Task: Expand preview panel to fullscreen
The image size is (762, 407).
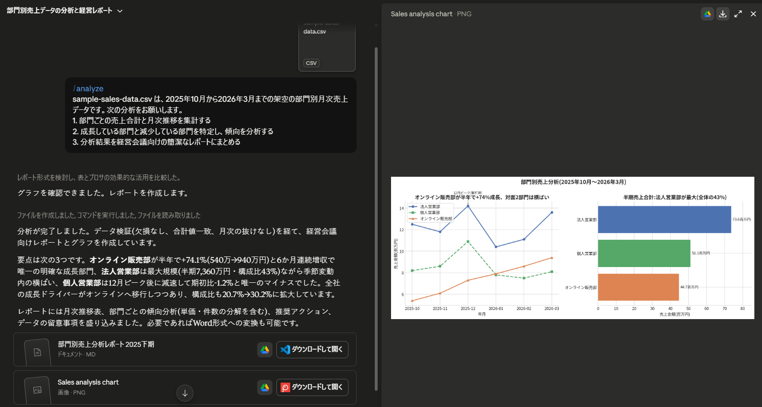Action: (x=738, y=14)
